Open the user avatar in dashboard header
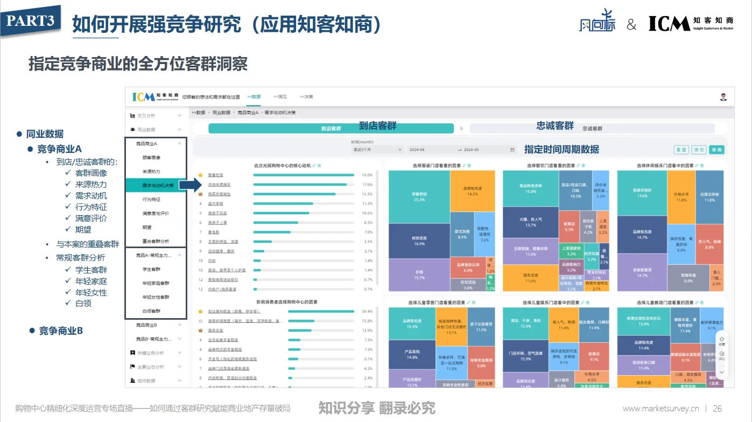The image size is (752, 422). [x=723, y=97]
